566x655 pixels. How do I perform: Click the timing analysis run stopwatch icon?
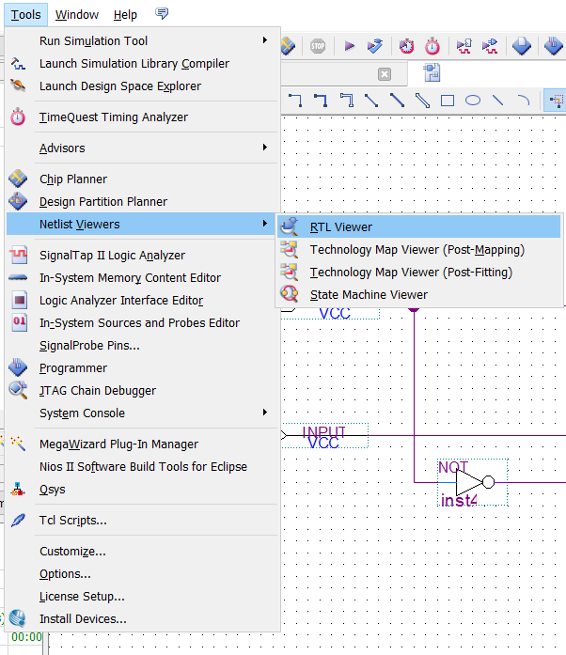click(x=406, y=46)
